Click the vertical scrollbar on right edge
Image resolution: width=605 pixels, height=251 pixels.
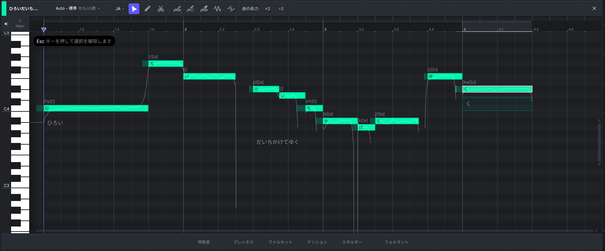(x=599, y=142)
